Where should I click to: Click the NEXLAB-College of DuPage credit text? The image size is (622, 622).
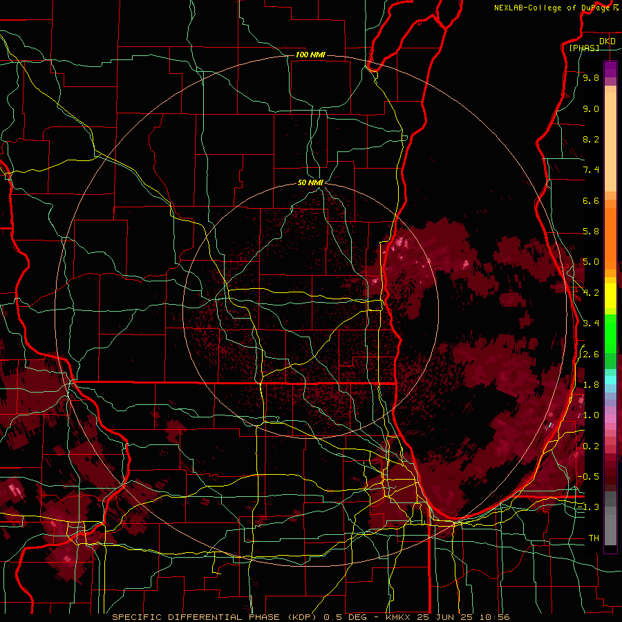click(552, 8)
